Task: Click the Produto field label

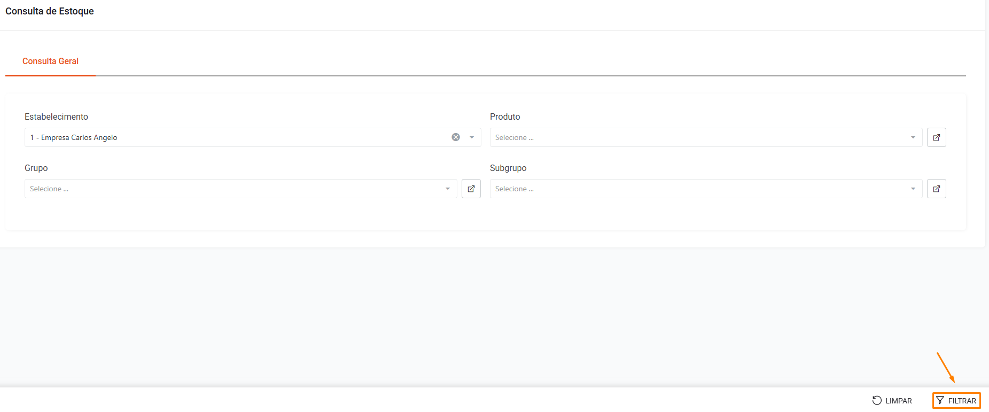Action: (505, 116)
